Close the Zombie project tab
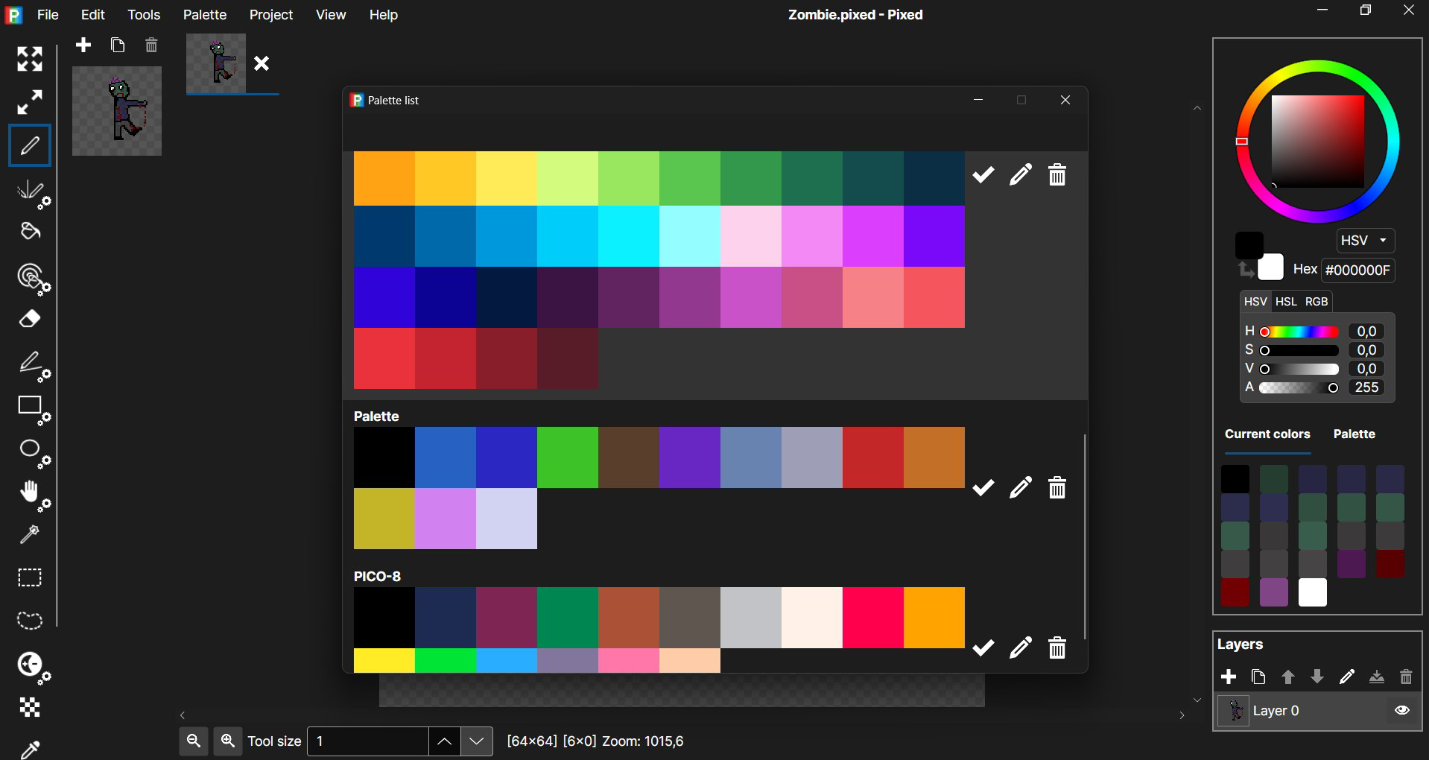The image size is (1429, 760). [x=262, y=64]
